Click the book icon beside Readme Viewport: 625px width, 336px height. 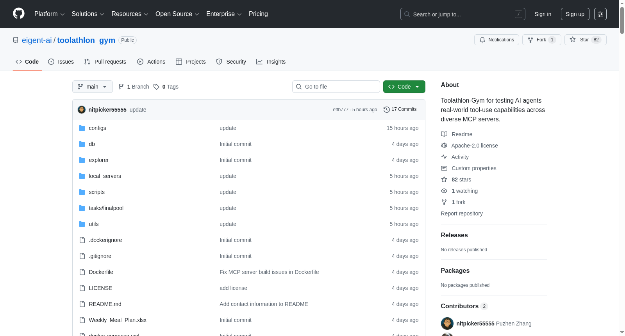[444, 134]
